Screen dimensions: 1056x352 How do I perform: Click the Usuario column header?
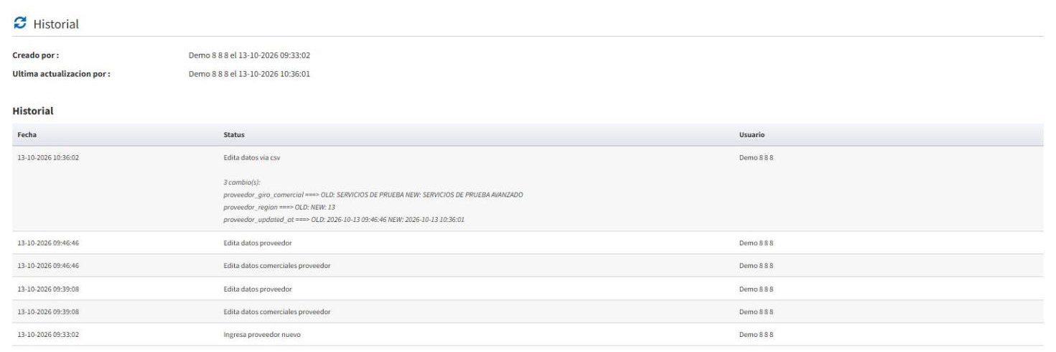point(751,135)
